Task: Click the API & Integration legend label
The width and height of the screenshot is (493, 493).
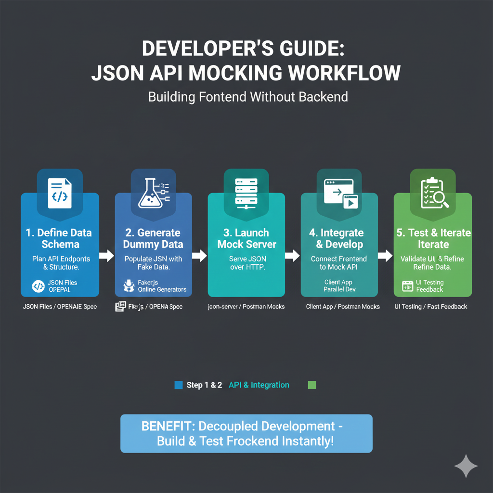Action: tap(259, 385)
